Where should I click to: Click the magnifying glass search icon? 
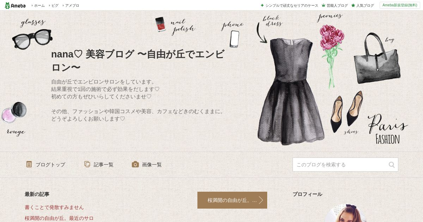[392, 165]
